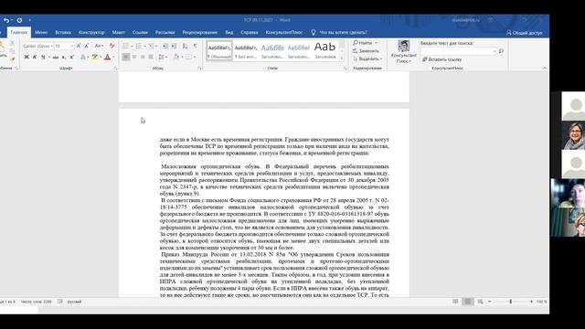The height and width of the screenshot is (329, 585).
Task: Click the zoom in plus button
Action: pos(531,302)
